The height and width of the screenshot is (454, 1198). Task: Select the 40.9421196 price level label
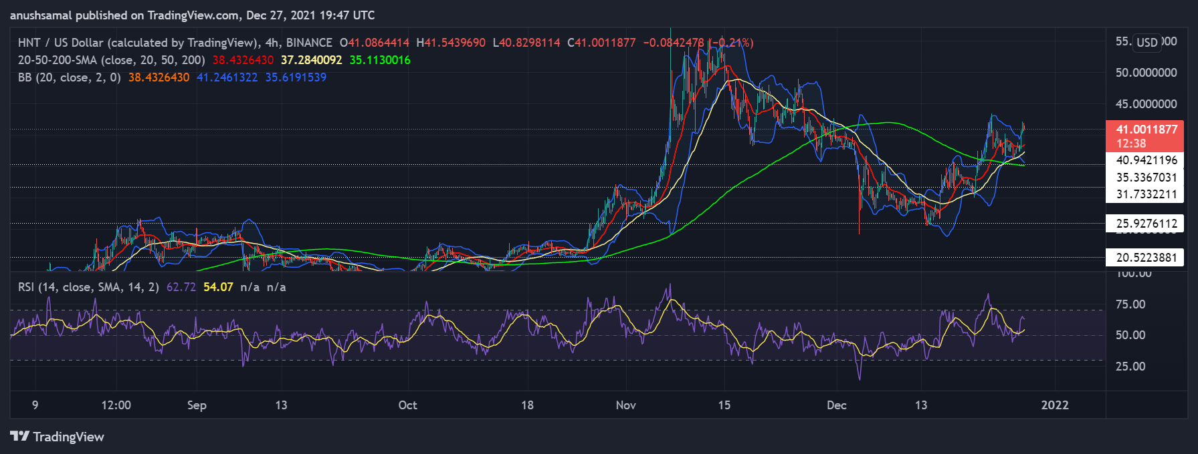pyautogui.click(x=1146, y=160)
